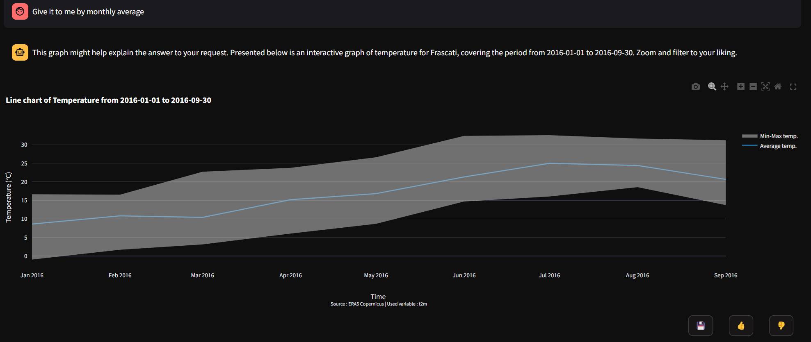Toggle Average temp. trace in legend
Screen dimensions: 811x342
(x=778, y=146)
